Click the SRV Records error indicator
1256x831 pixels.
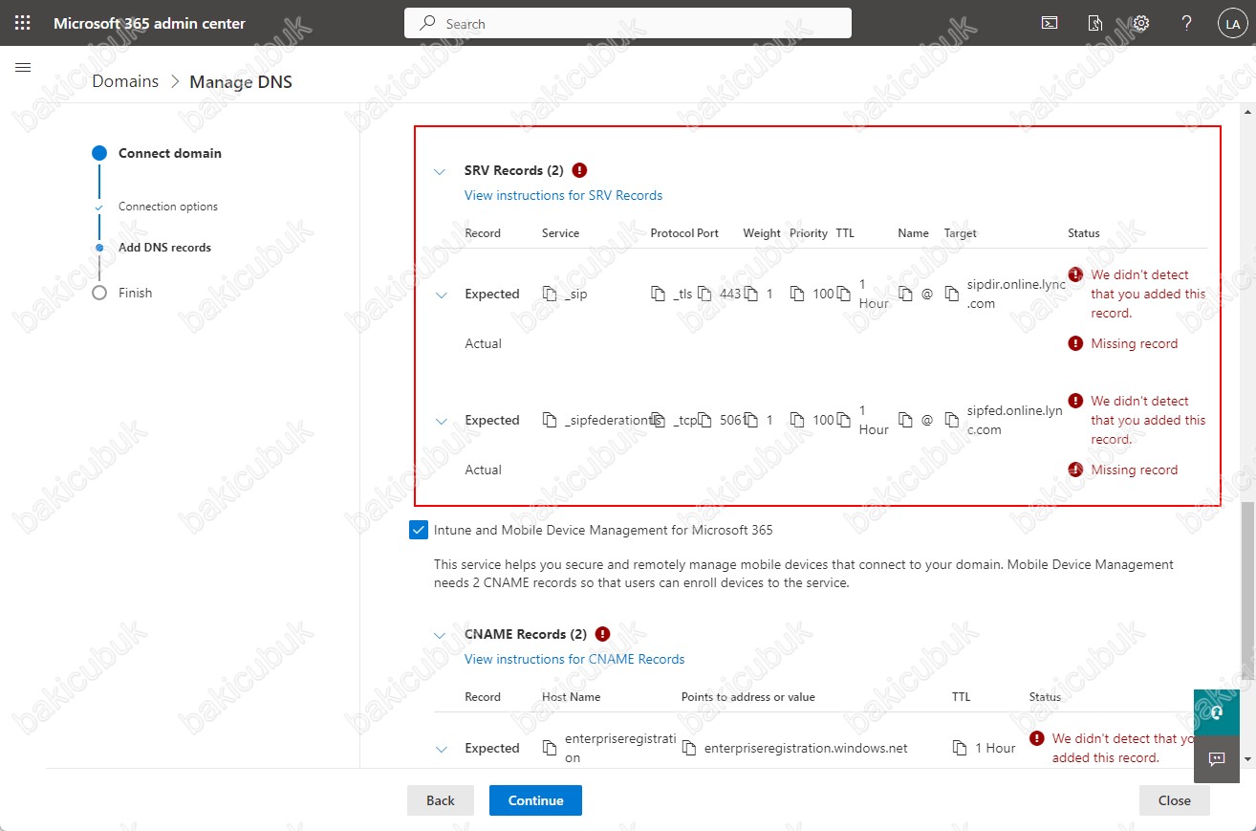[x=579, y=170]
